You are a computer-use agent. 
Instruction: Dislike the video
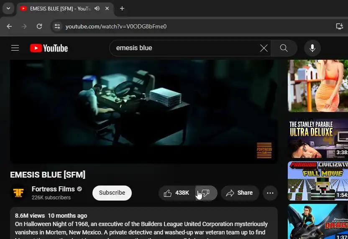click(x=206, y=193)
